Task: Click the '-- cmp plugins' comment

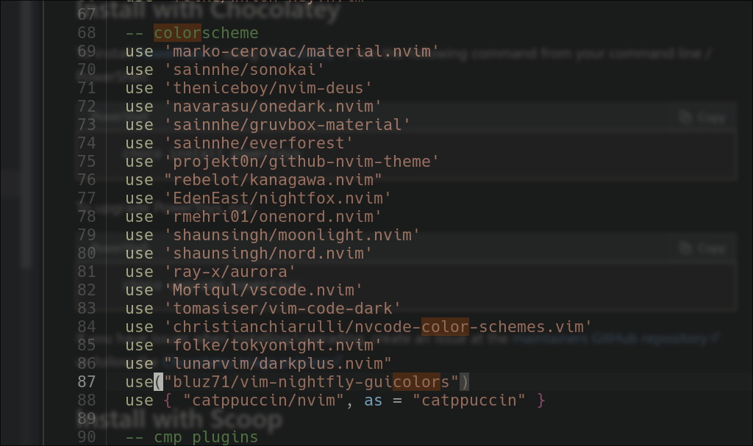Action: tap(192, 437)
